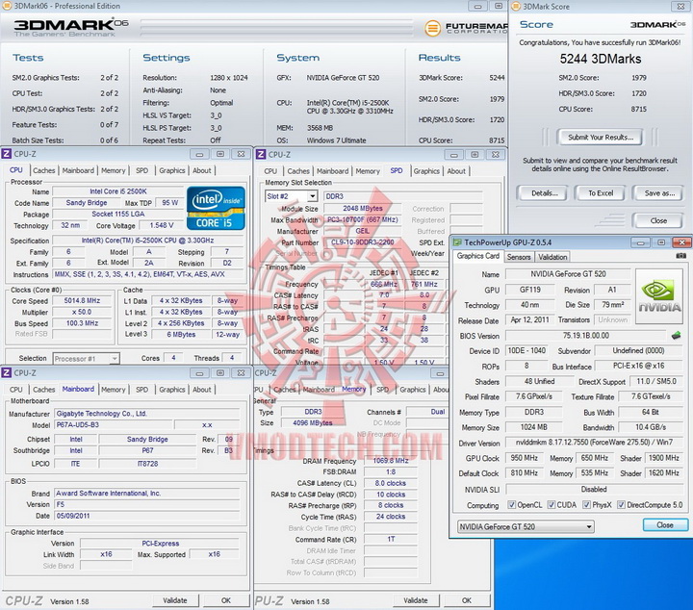
Task: Click Validate in Mainboard CPU-Z window
Action: click(x=175, y=600)
